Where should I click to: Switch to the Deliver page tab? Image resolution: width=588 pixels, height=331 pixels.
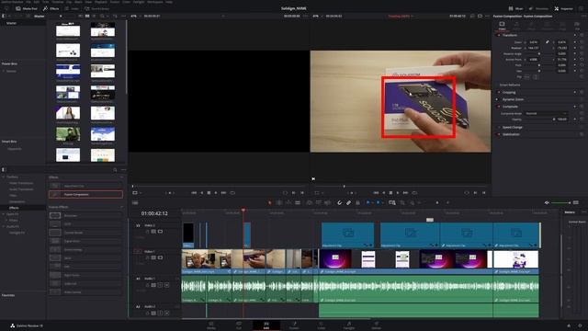(x=376, y=325)
